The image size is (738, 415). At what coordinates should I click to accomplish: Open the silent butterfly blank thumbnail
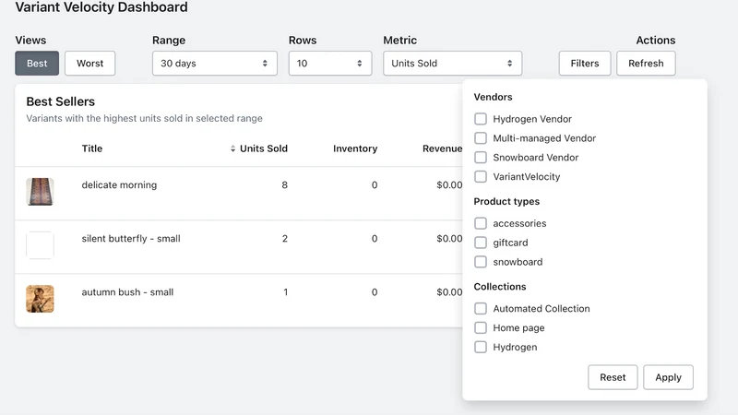[40, 245]
